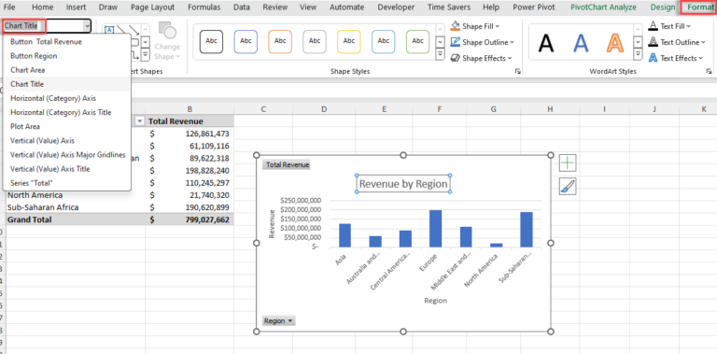This screenshot has width=717, height=354.
Task: Switch to the Page Layout tab
Action: pos(152,7)
